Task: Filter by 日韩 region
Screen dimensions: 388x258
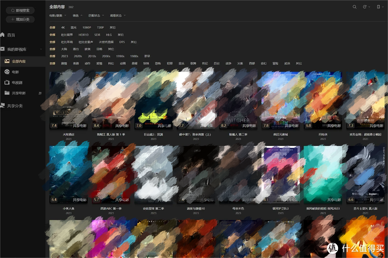Action: point(99,49)
